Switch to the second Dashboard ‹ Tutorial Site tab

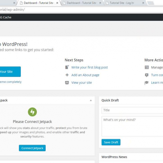click(x=81, y=3)
